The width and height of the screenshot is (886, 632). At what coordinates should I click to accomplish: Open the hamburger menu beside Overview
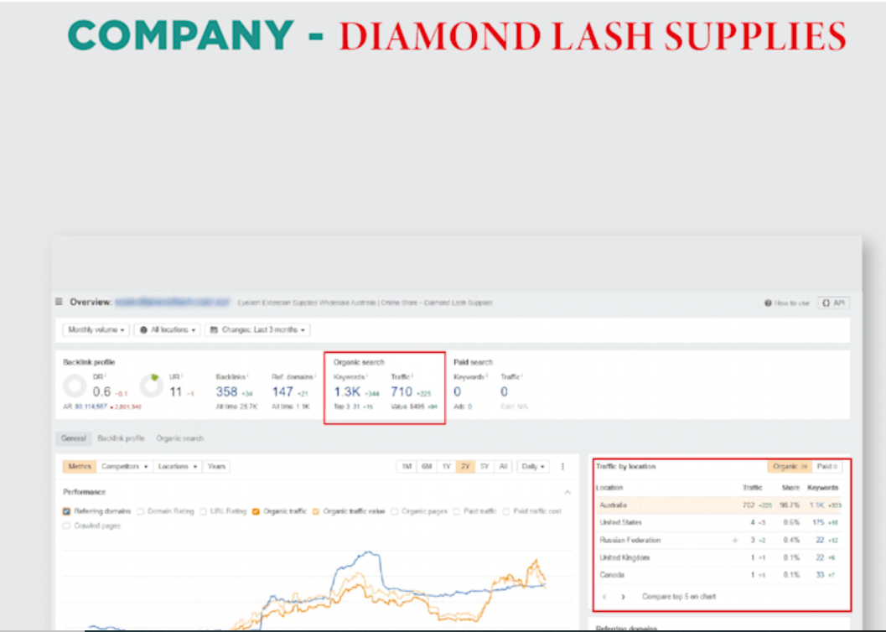click(59, 302)
